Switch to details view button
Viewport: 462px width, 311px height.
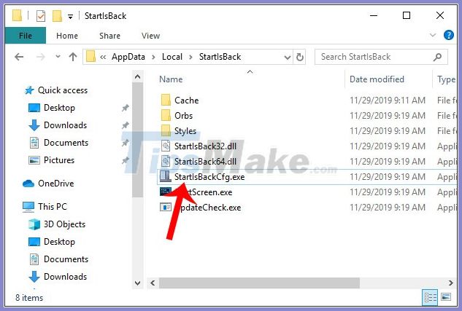430,297
